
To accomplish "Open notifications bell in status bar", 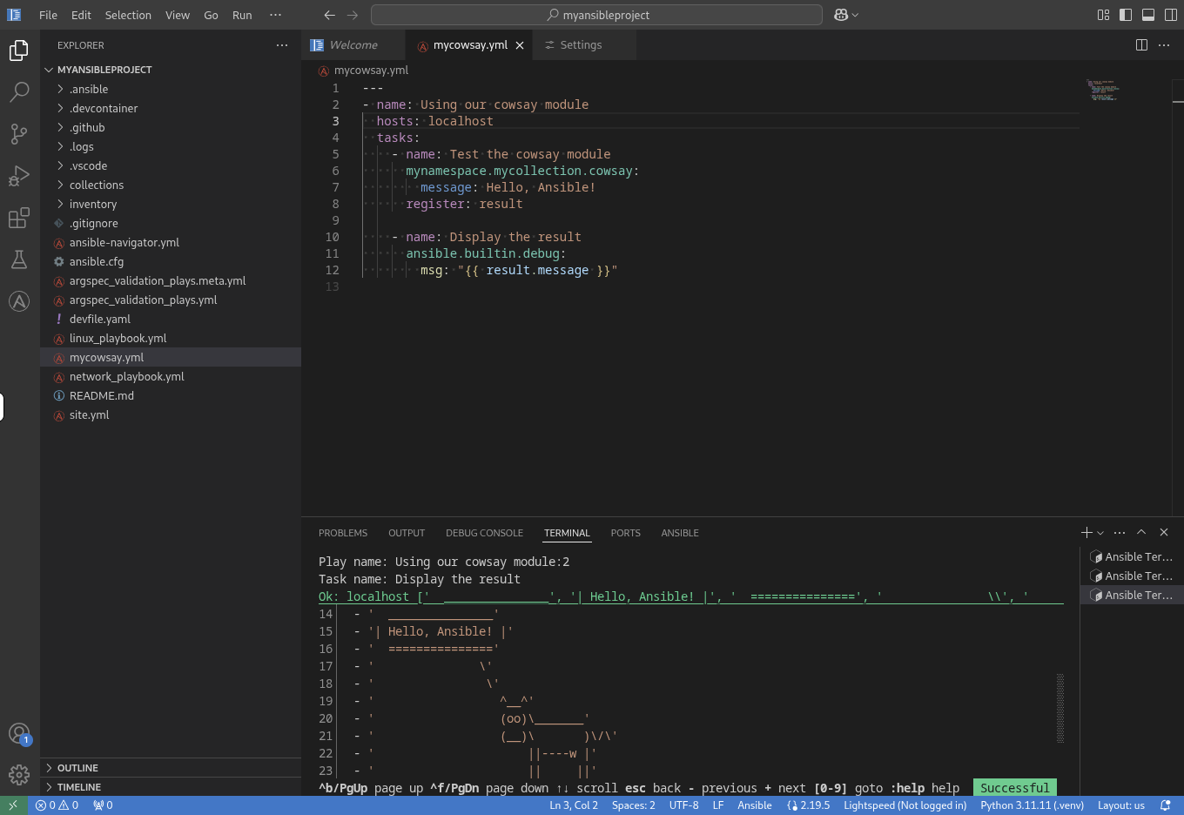I will pyautogui.click(x=1166, y=805).
